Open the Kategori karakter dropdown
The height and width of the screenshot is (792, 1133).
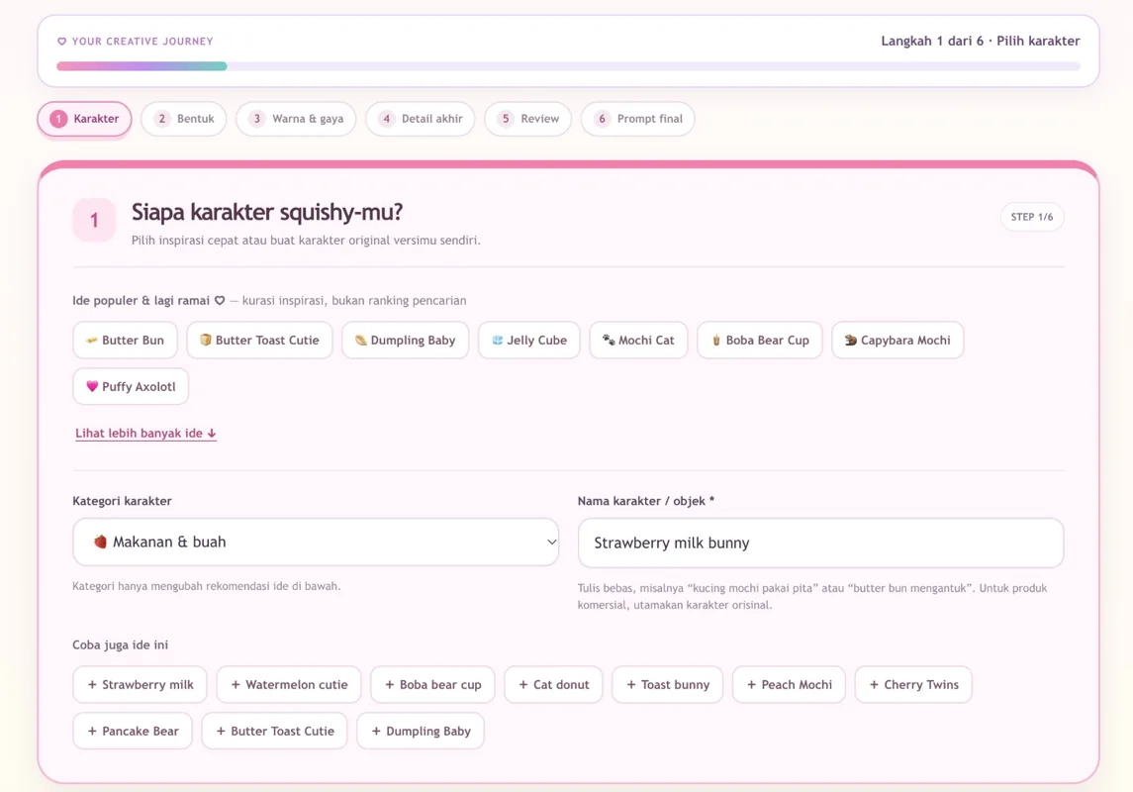coord(316,542)
